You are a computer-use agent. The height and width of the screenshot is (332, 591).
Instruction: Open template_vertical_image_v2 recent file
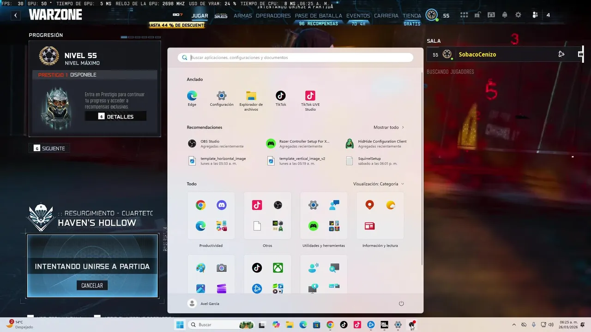[x=296, y=161]
